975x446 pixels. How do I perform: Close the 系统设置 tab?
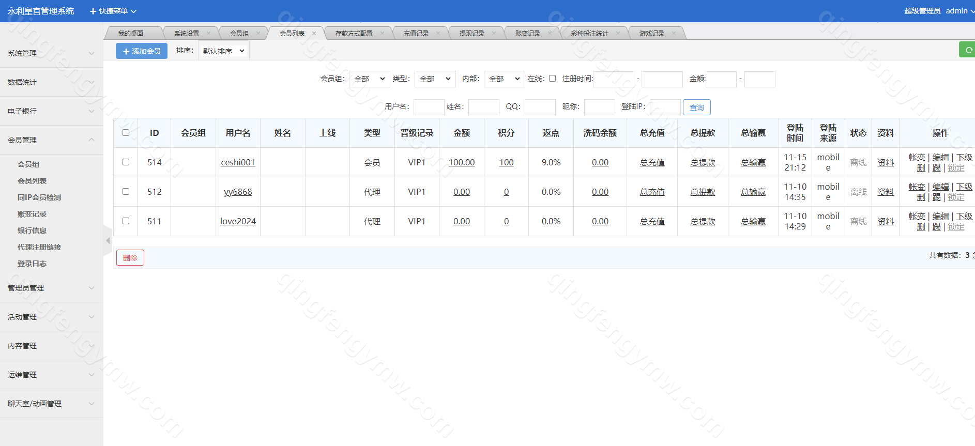(x=208, y=34)
